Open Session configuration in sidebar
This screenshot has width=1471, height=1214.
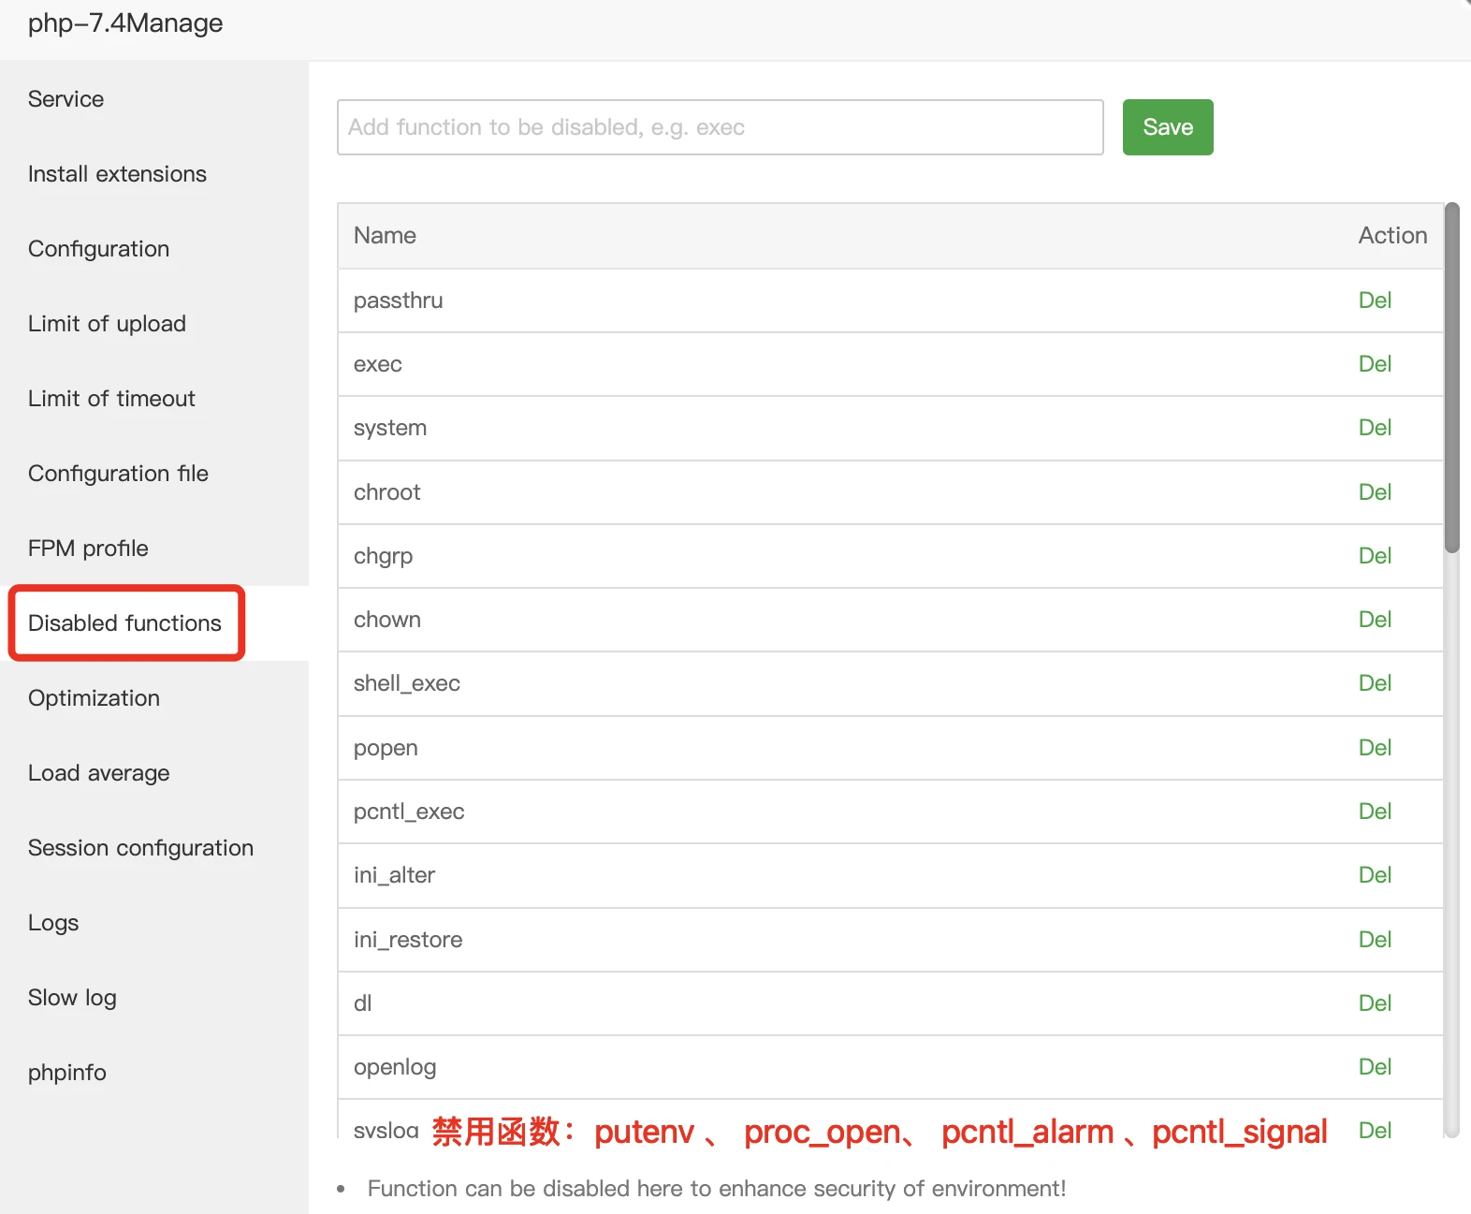point(140,848)
